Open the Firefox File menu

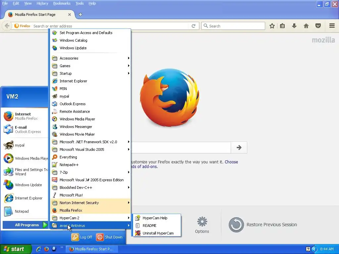point(5,3)
